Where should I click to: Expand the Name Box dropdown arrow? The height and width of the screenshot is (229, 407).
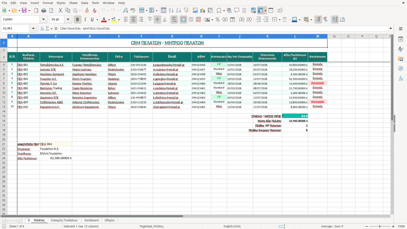point(33,28)
